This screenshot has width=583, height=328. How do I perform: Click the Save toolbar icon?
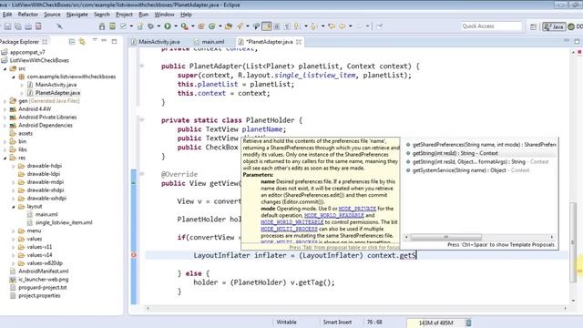pyautogui.click(x=7, y=26)
